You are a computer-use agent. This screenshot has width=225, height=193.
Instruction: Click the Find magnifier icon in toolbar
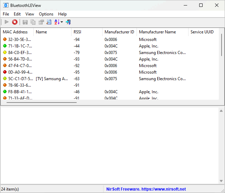(49, 22)
